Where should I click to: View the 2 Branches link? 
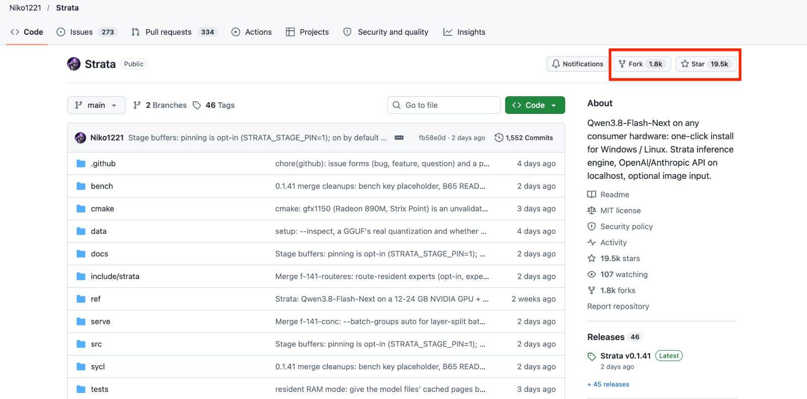(160, 105)
